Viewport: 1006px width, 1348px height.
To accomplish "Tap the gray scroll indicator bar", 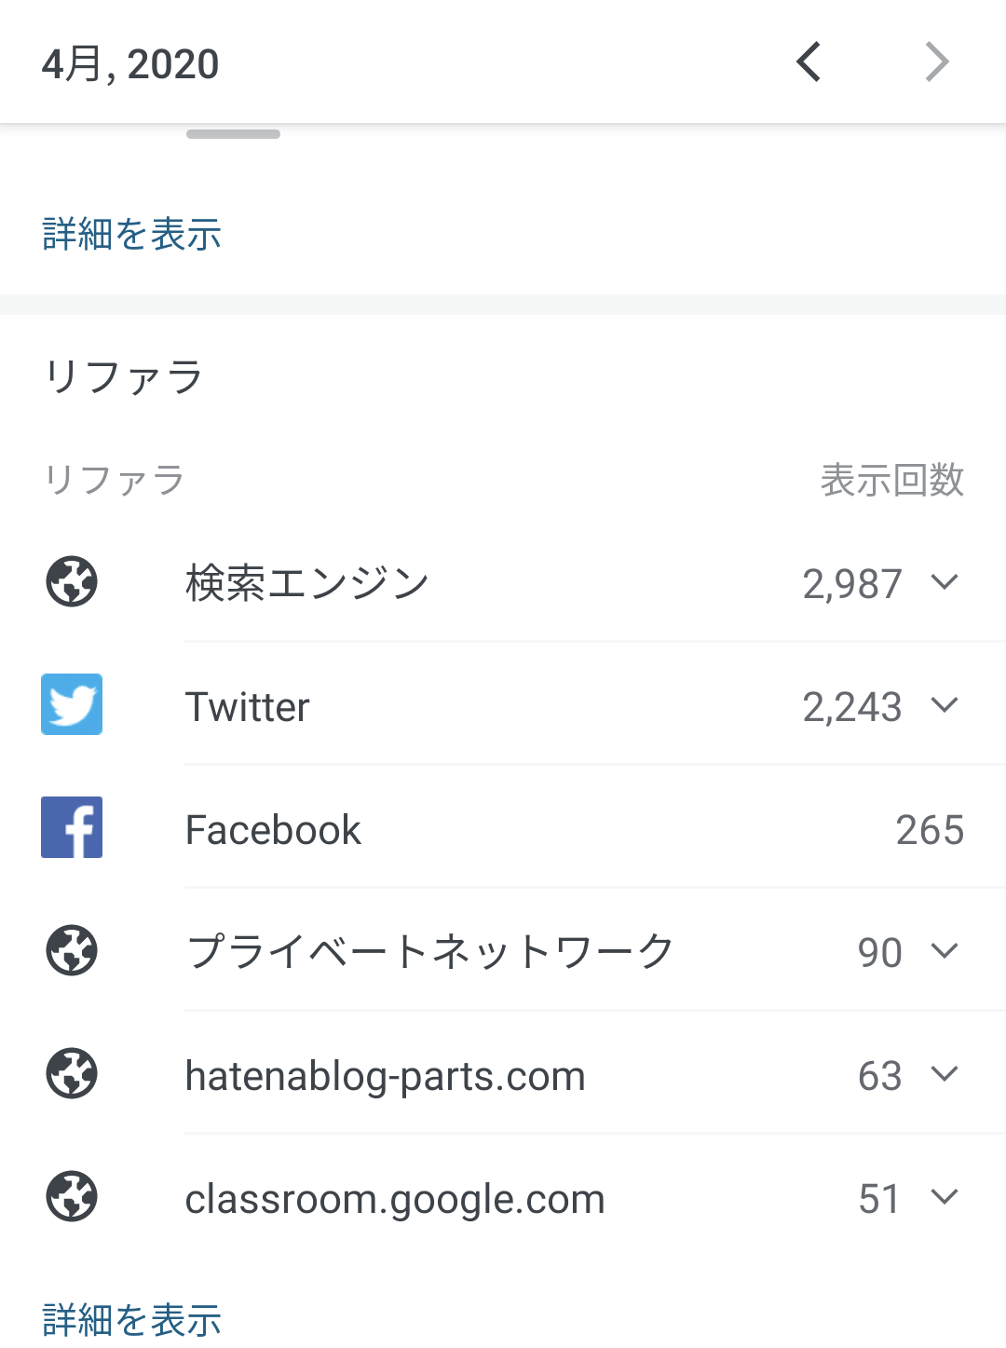I will [x=233, y=134].
